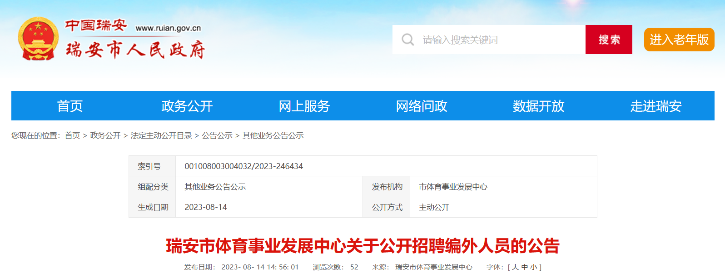Open the 走进瑞安 nav tab
Viewport: 725px width, 274px height.
coord(656,106)
